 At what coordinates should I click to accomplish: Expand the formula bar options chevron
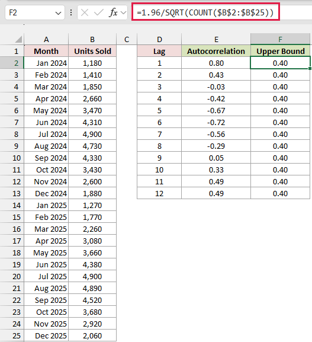coord(124,13)
